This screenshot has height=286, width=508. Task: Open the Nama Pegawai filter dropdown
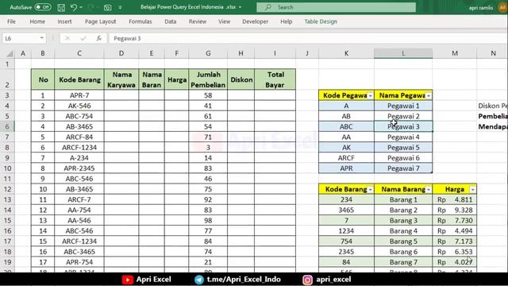429,95
